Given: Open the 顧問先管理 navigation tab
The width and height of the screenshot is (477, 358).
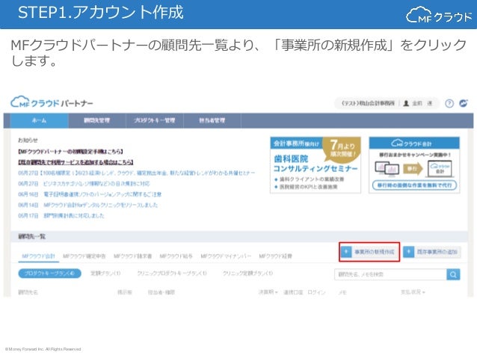Looking at the screenshot, I should (x=97, y=120).
